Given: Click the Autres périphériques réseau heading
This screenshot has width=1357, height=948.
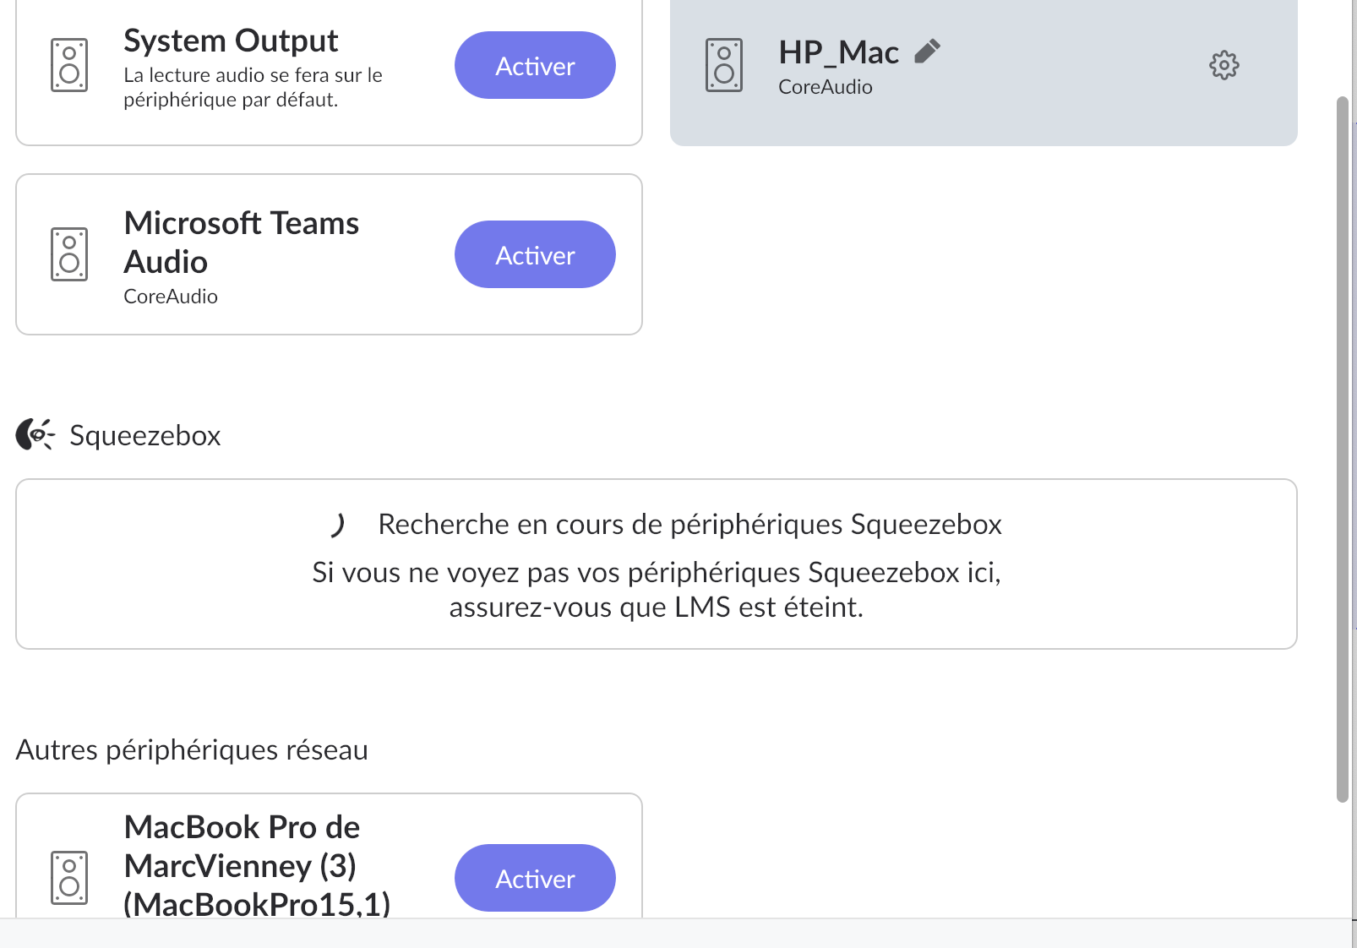Looking at the screenshot, I should pos(192,749).
